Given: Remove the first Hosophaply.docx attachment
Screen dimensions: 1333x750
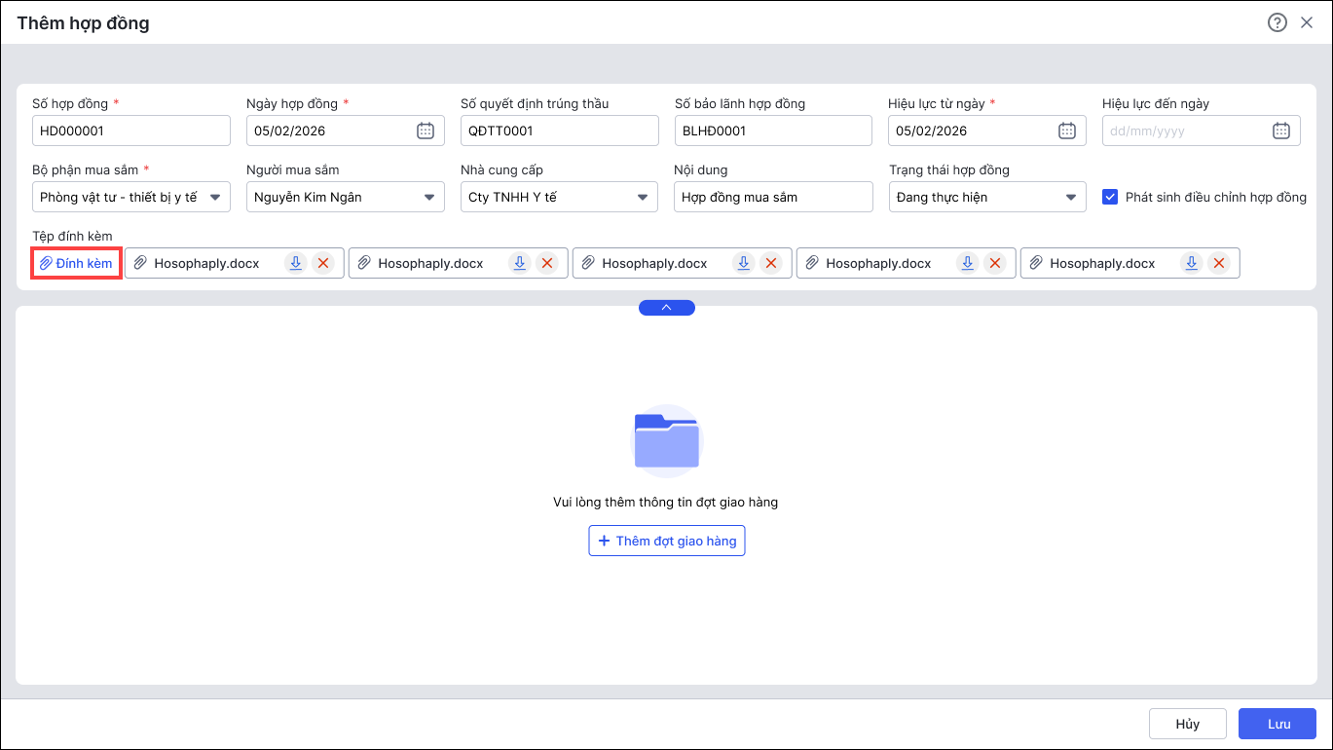Looking at the screenshot, I should pyautogui.click(x=323, y=263).
